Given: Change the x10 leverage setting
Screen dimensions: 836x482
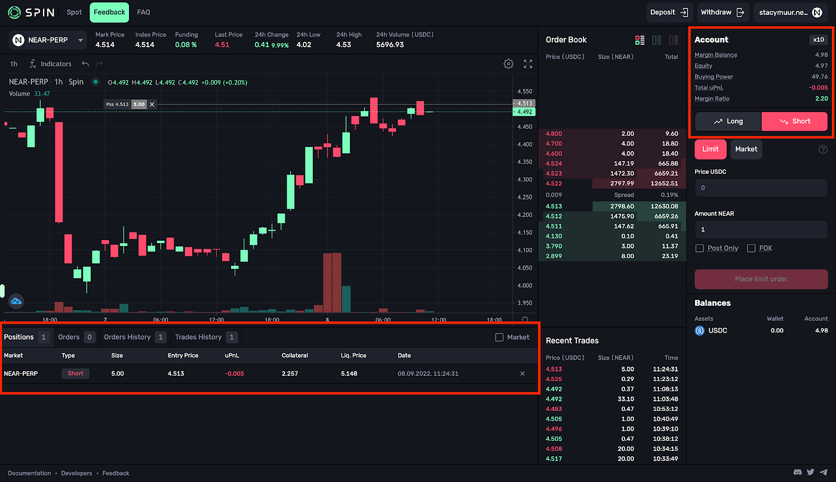Looking at the screenshot, I should click(x=818, y=39).
